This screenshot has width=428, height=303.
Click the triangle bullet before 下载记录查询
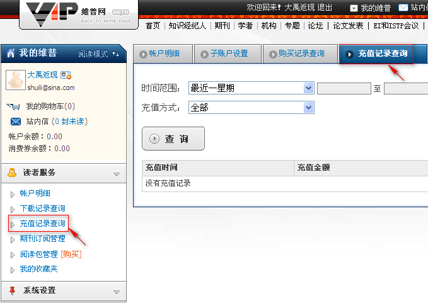point(12,210)
